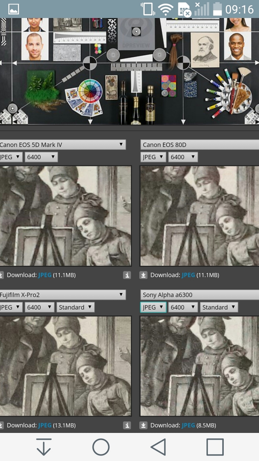
Task: Open the Canon EOS 80D camera dropdown
Action: (200, 145)
